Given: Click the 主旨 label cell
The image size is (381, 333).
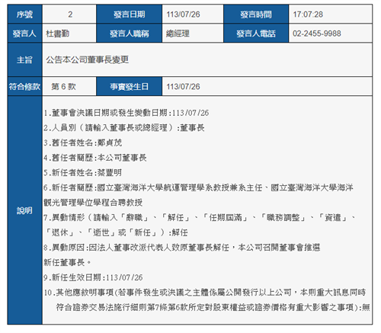Looking at the screenshot, I should 24,59.
